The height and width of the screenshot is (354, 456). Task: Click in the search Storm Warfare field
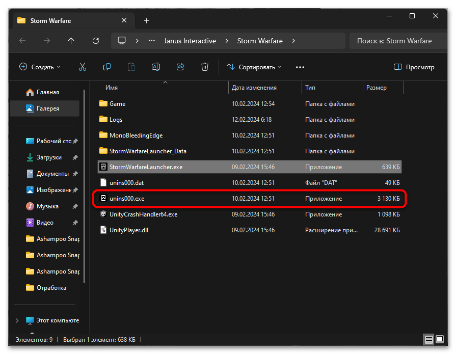pos(398,41)
